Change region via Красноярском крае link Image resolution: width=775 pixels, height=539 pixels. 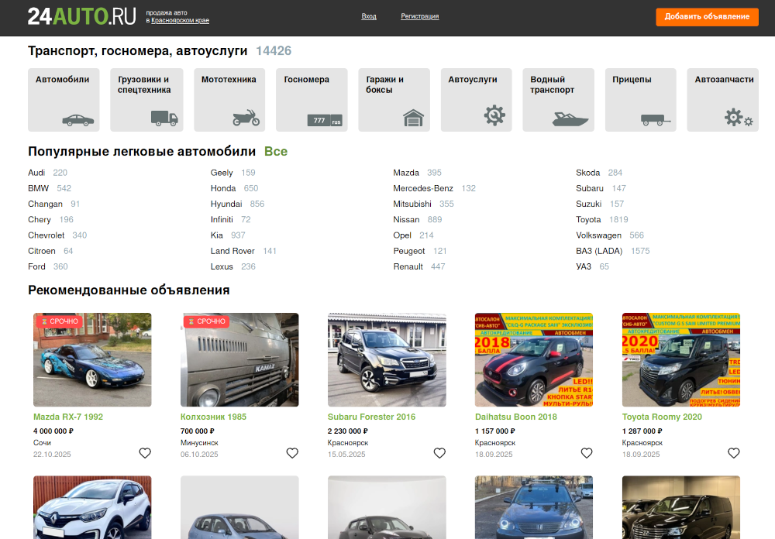click(x=180, y=21)
